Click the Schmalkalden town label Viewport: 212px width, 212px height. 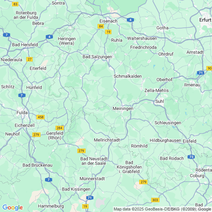coord(128,76)
